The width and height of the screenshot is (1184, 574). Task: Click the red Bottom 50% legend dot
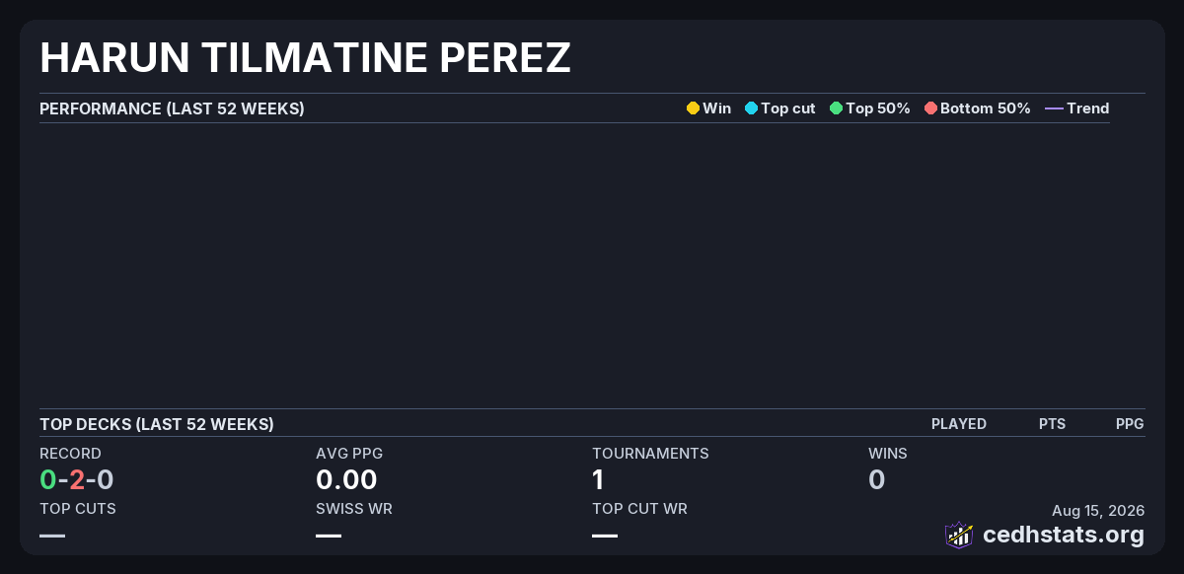[x=930, y=108]
